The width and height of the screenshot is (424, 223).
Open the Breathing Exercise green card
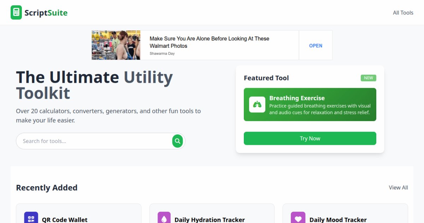[310, 104]
